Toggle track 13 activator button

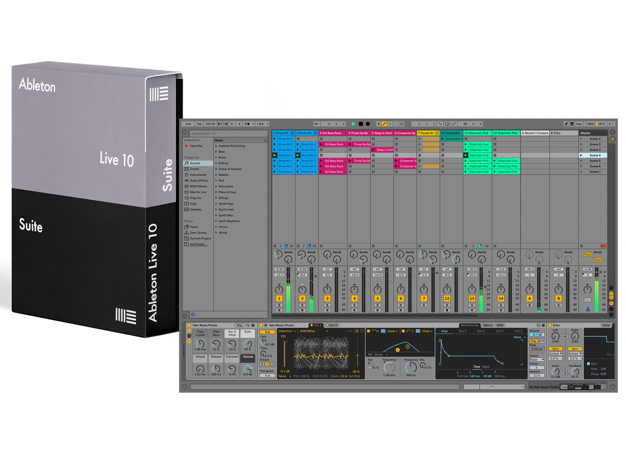point(472,298)
